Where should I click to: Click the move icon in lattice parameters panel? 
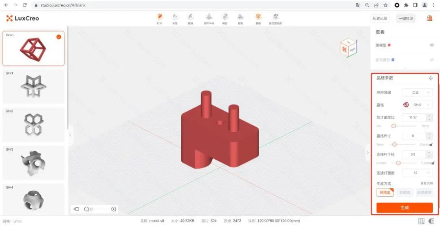tap(431, 78)
